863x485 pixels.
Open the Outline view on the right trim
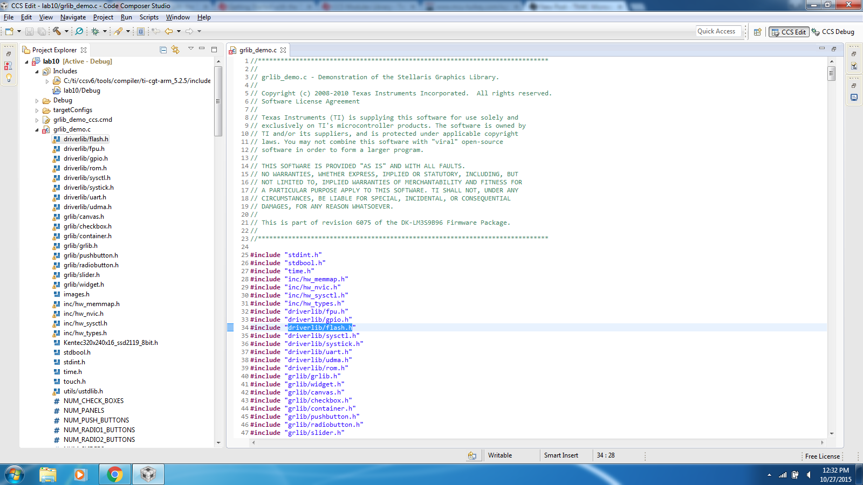pos(854,66)
